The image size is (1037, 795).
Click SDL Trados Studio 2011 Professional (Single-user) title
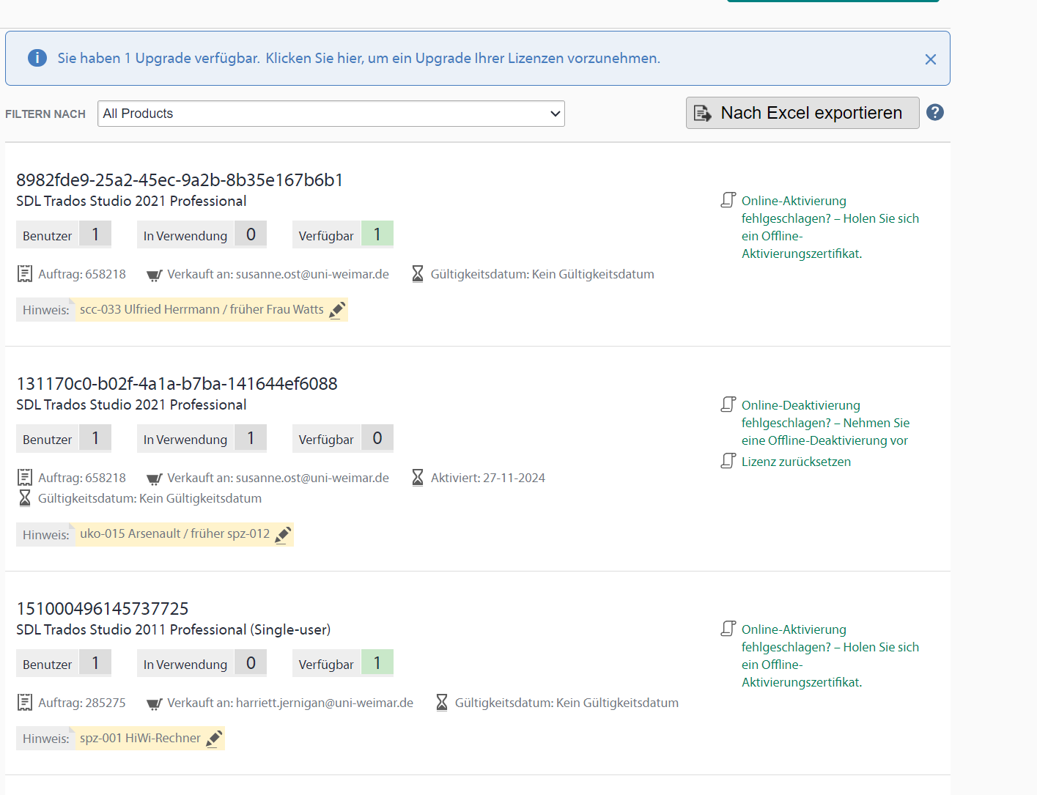tap(173, 629)
